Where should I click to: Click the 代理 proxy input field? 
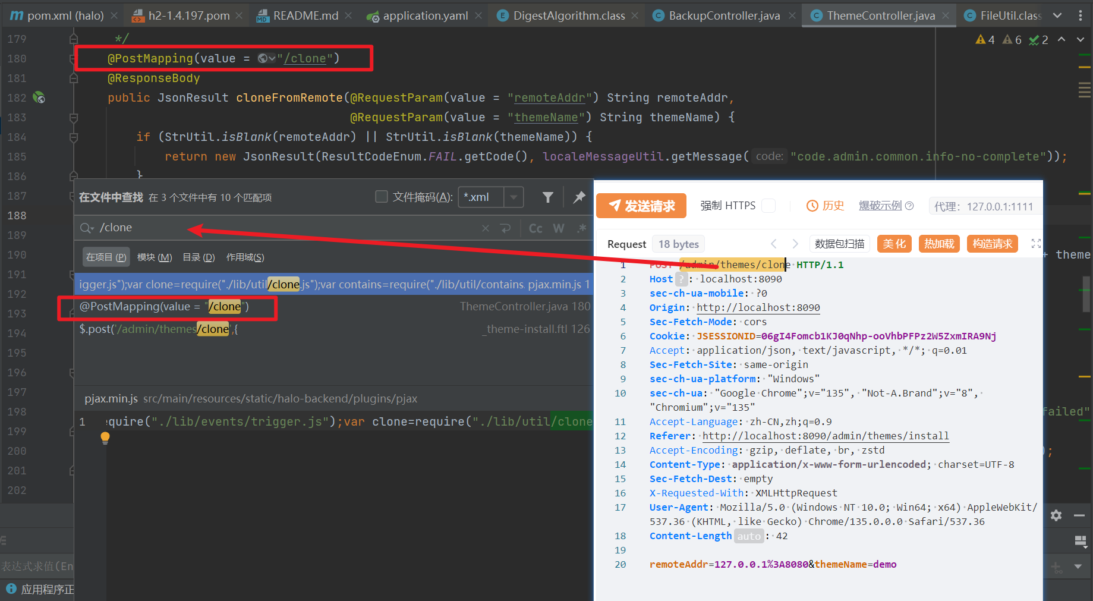pyautogui.click(x=984, y=206)
